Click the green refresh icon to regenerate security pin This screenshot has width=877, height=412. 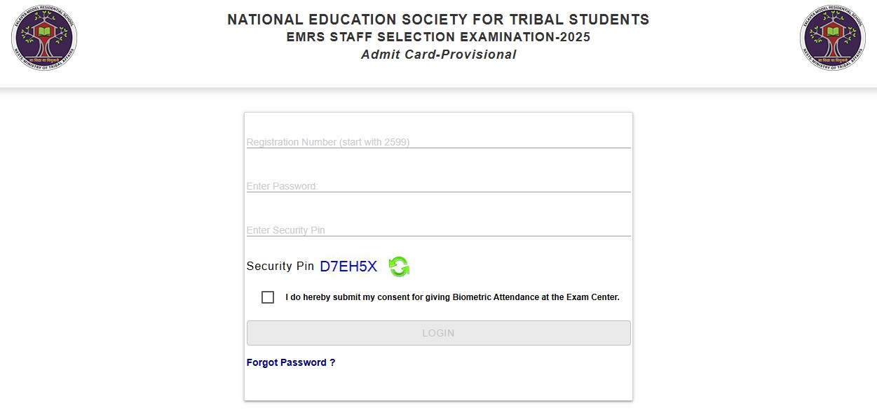399,267
